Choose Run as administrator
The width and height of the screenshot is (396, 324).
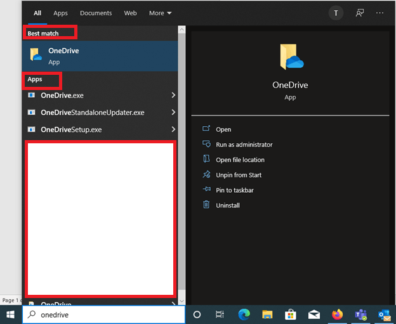[x=244, y=145]
